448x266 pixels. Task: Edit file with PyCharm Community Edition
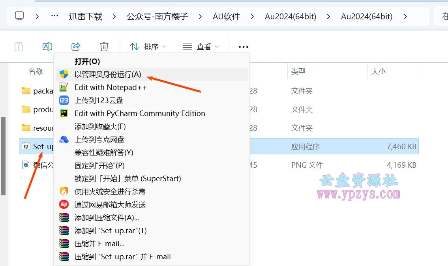click(140, 113)
